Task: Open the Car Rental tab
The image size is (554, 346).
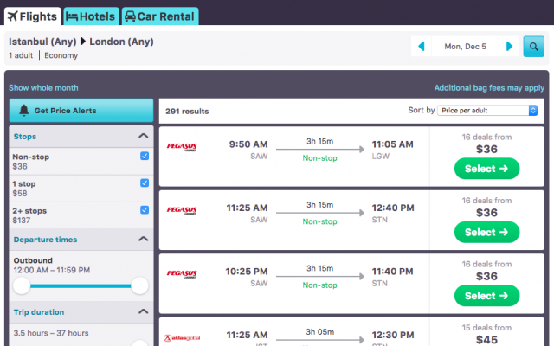Action: click(x=160, y=16)
